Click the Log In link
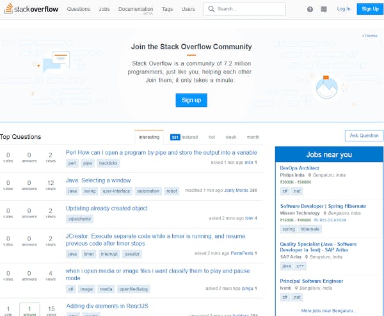Image resolution: width=384 pixels, height=316 pixels. 344,9
